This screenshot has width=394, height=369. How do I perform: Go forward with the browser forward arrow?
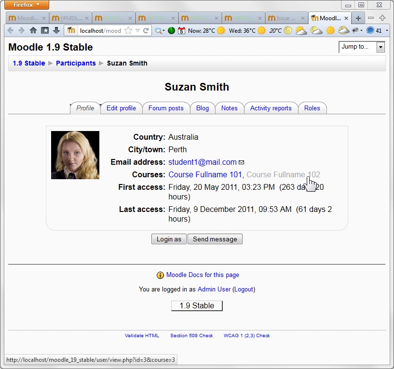click(22, 31)
